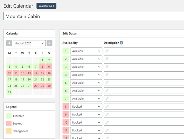Click pencil icon in day 10 description
Image resolution: width=184 pixels, height=139 pixels.
(107, 122)
